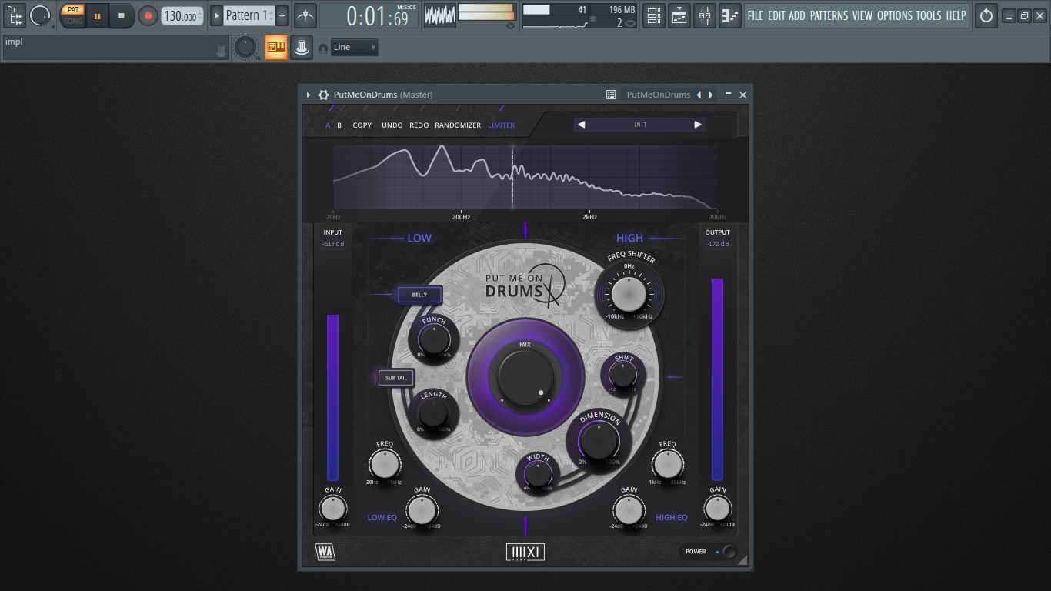Expand plugin menu arrow beside gear
The image size is (1051, 591).
point(309,95)
